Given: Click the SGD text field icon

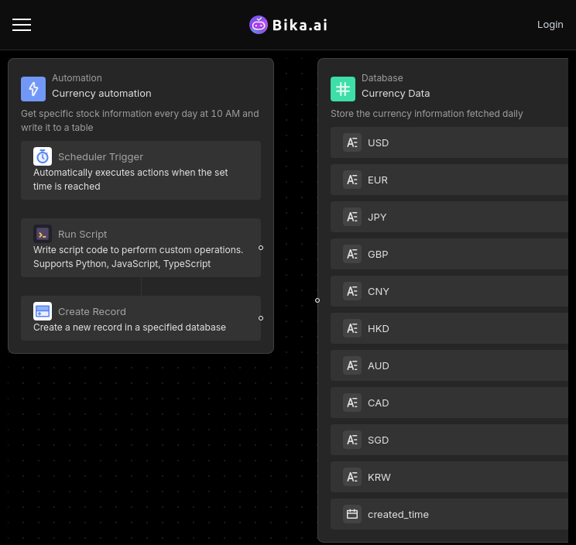Looking at the screenshot, I should [x=352, y=440].
